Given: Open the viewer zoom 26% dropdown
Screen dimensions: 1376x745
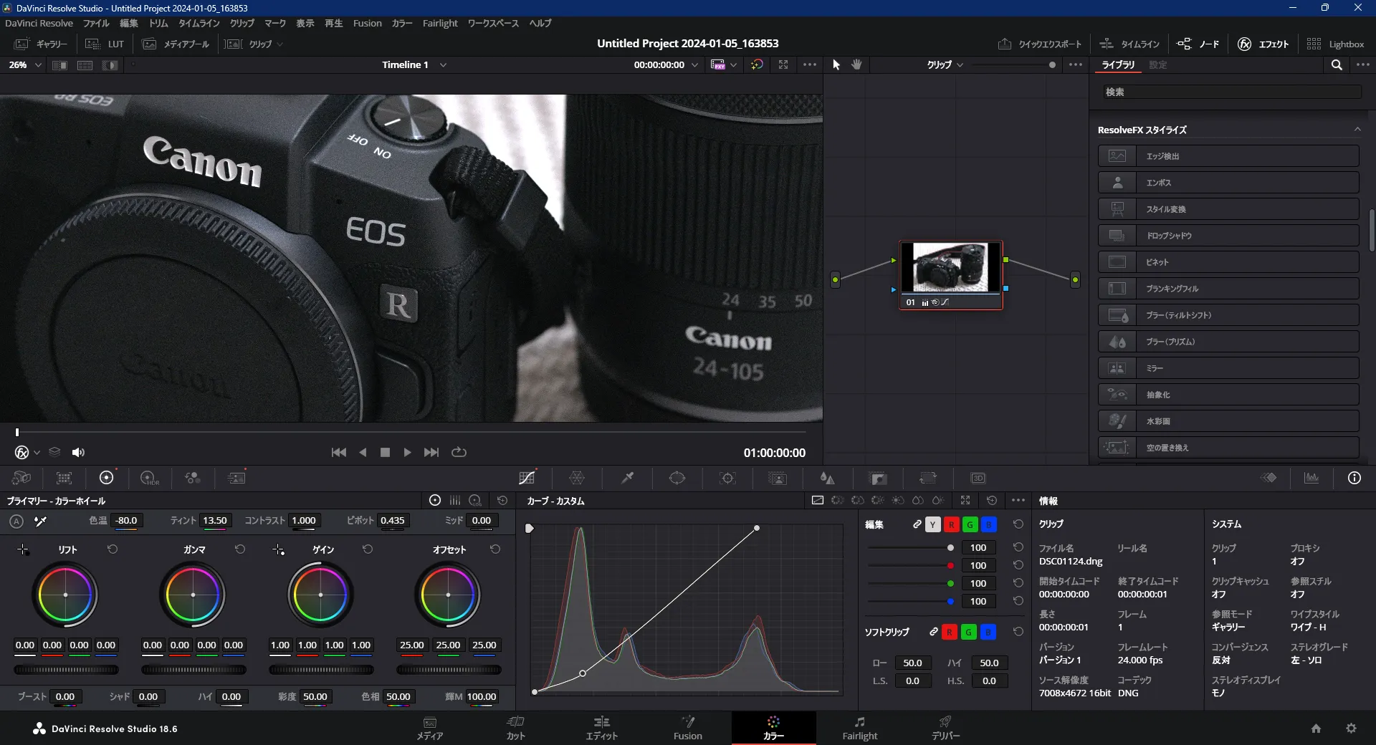Looking at the screenshot, I should (x=25, y=64).
